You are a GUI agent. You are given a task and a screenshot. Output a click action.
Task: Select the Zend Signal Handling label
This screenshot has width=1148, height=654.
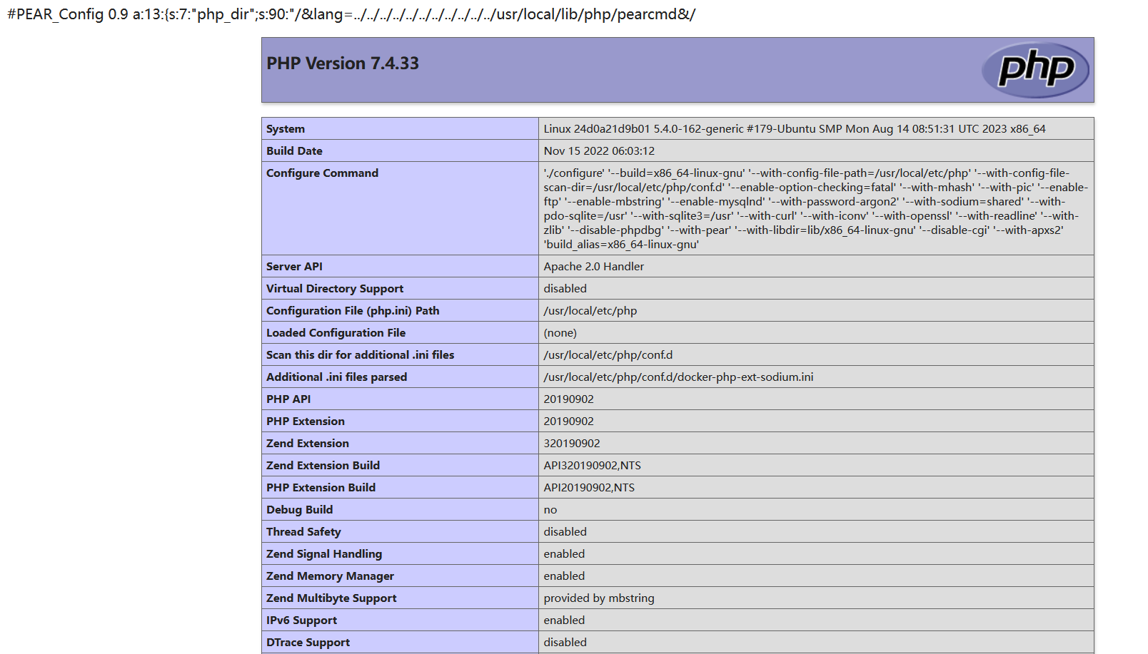point(323,554)
